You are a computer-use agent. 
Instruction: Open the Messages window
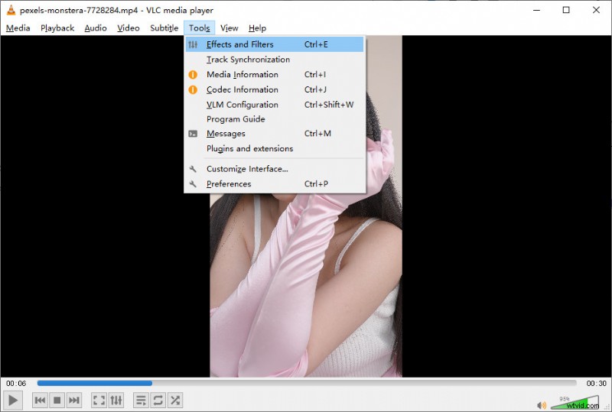point(275,134)
